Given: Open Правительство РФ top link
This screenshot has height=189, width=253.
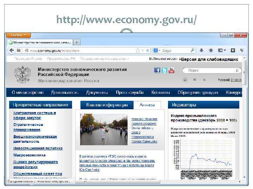Looking at the screenshot, I should pos(61,59).
